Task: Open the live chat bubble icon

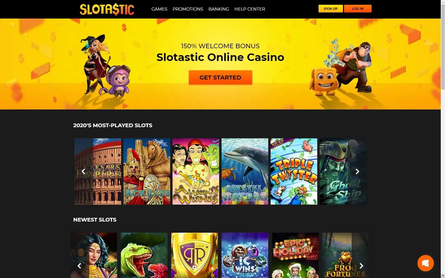Action: click(x=425, y=263)
